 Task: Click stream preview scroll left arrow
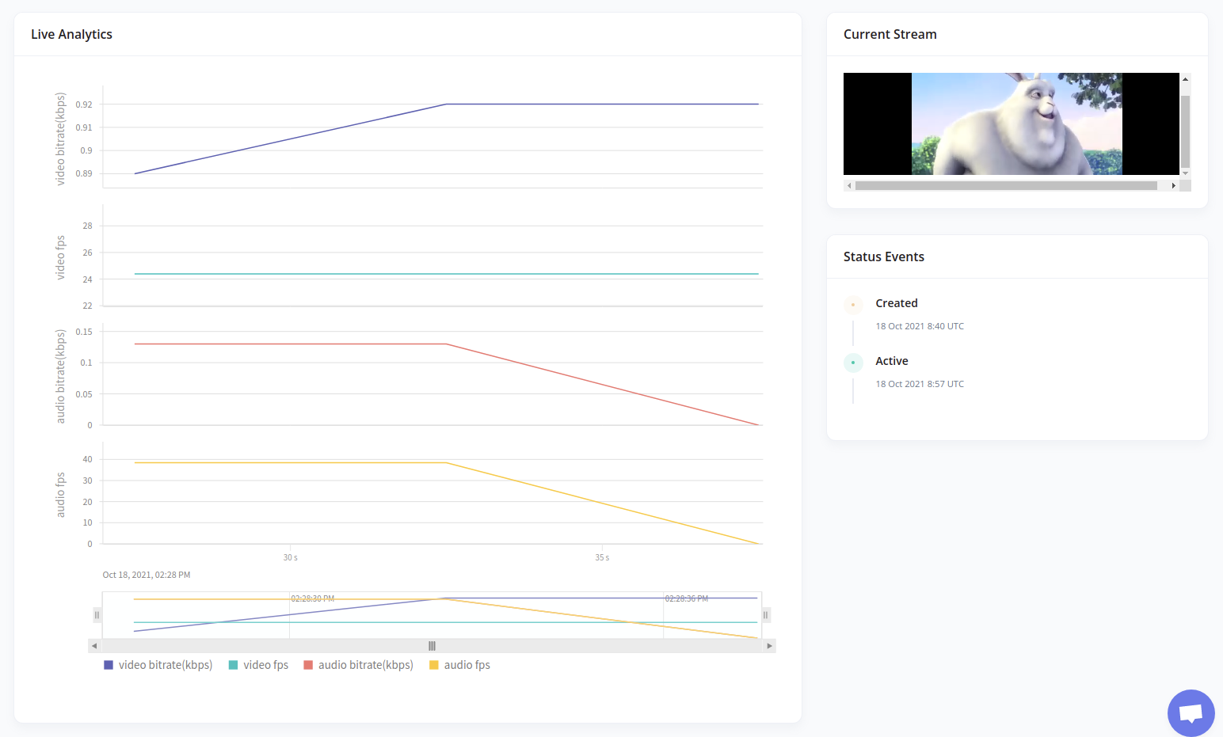pos(849,186)
